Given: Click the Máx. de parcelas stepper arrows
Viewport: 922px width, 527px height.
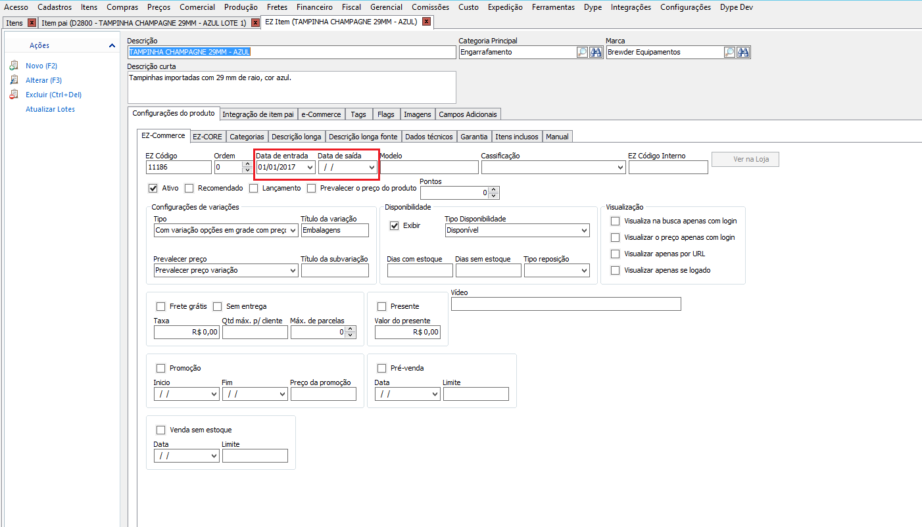Looking at the screenshot, I should point(351,332).
